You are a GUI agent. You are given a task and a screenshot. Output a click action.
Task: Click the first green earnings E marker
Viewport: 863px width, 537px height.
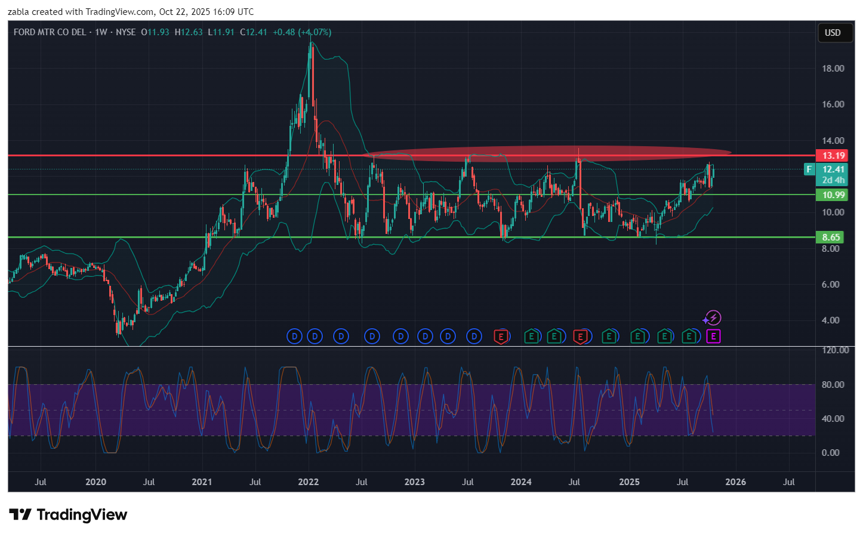click(x=531, y=337)
